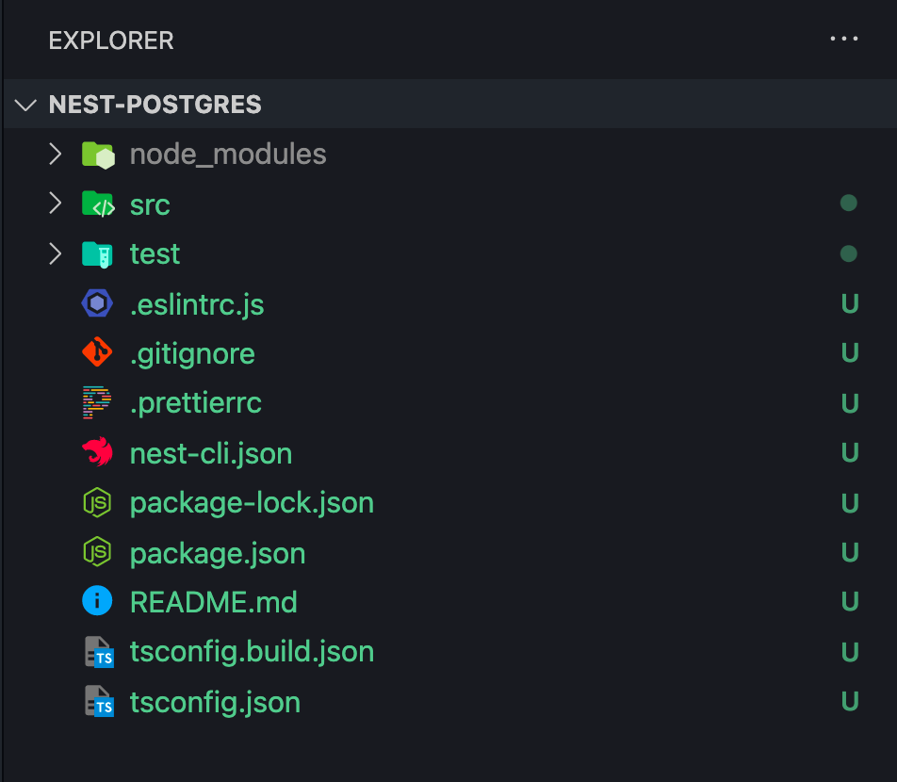Click the git icon beside .gitignore
Image resolution: width=897 pixels, height=782 pixels.
(97, 352)
